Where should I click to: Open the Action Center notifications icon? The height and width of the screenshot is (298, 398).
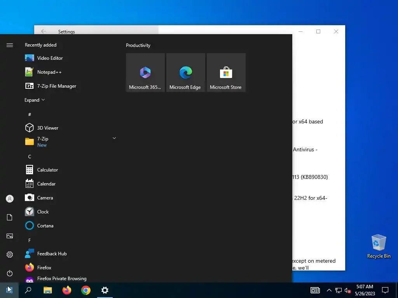tap(385, 290)
